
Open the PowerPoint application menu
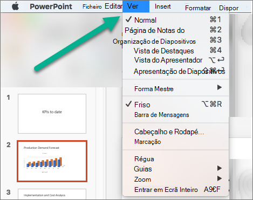coord(51,6)
